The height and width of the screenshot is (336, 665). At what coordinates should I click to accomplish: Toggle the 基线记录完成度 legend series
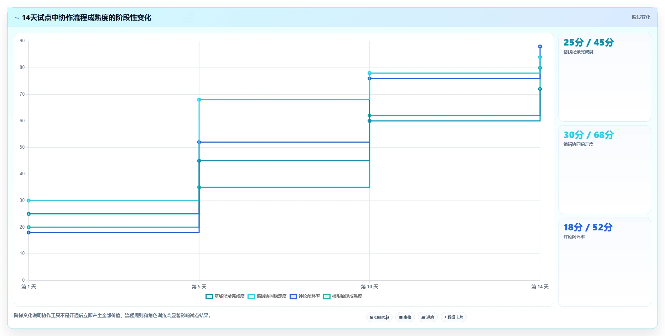(x=225, y=296)
